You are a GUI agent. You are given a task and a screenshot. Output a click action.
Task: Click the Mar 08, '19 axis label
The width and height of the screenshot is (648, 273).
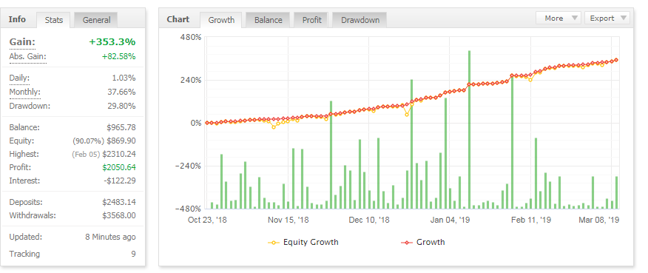pyautogui.click(x=599, y=220)
